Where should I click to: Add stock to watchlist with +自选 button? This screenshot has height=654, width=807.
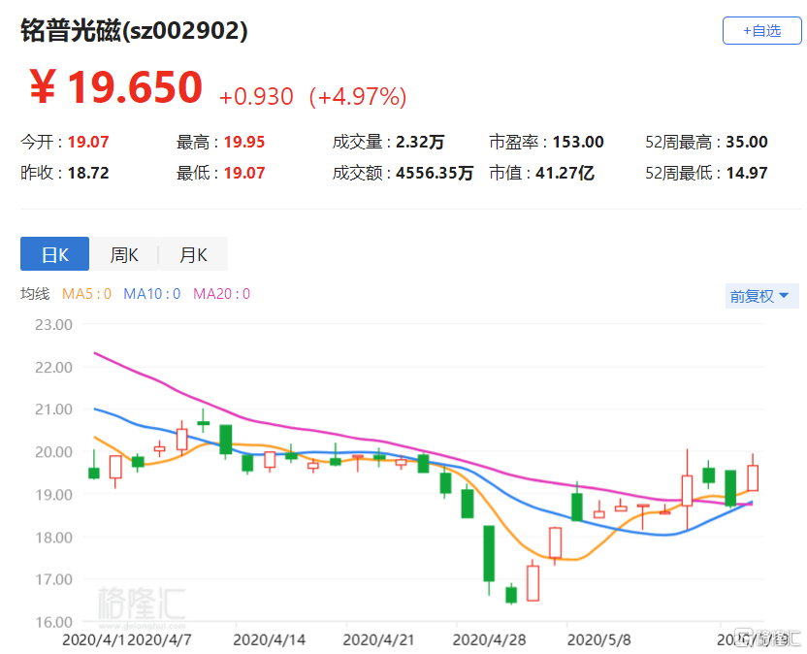[x=761, y=31]
